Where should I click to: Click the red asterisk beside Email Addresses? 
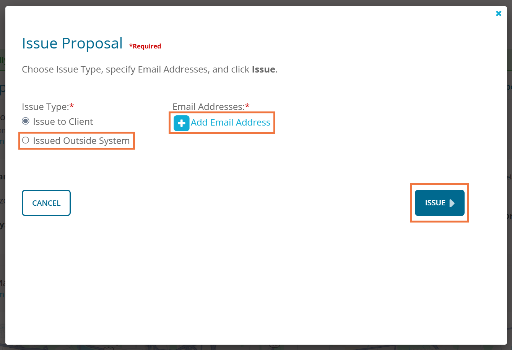tap(247, 106)
